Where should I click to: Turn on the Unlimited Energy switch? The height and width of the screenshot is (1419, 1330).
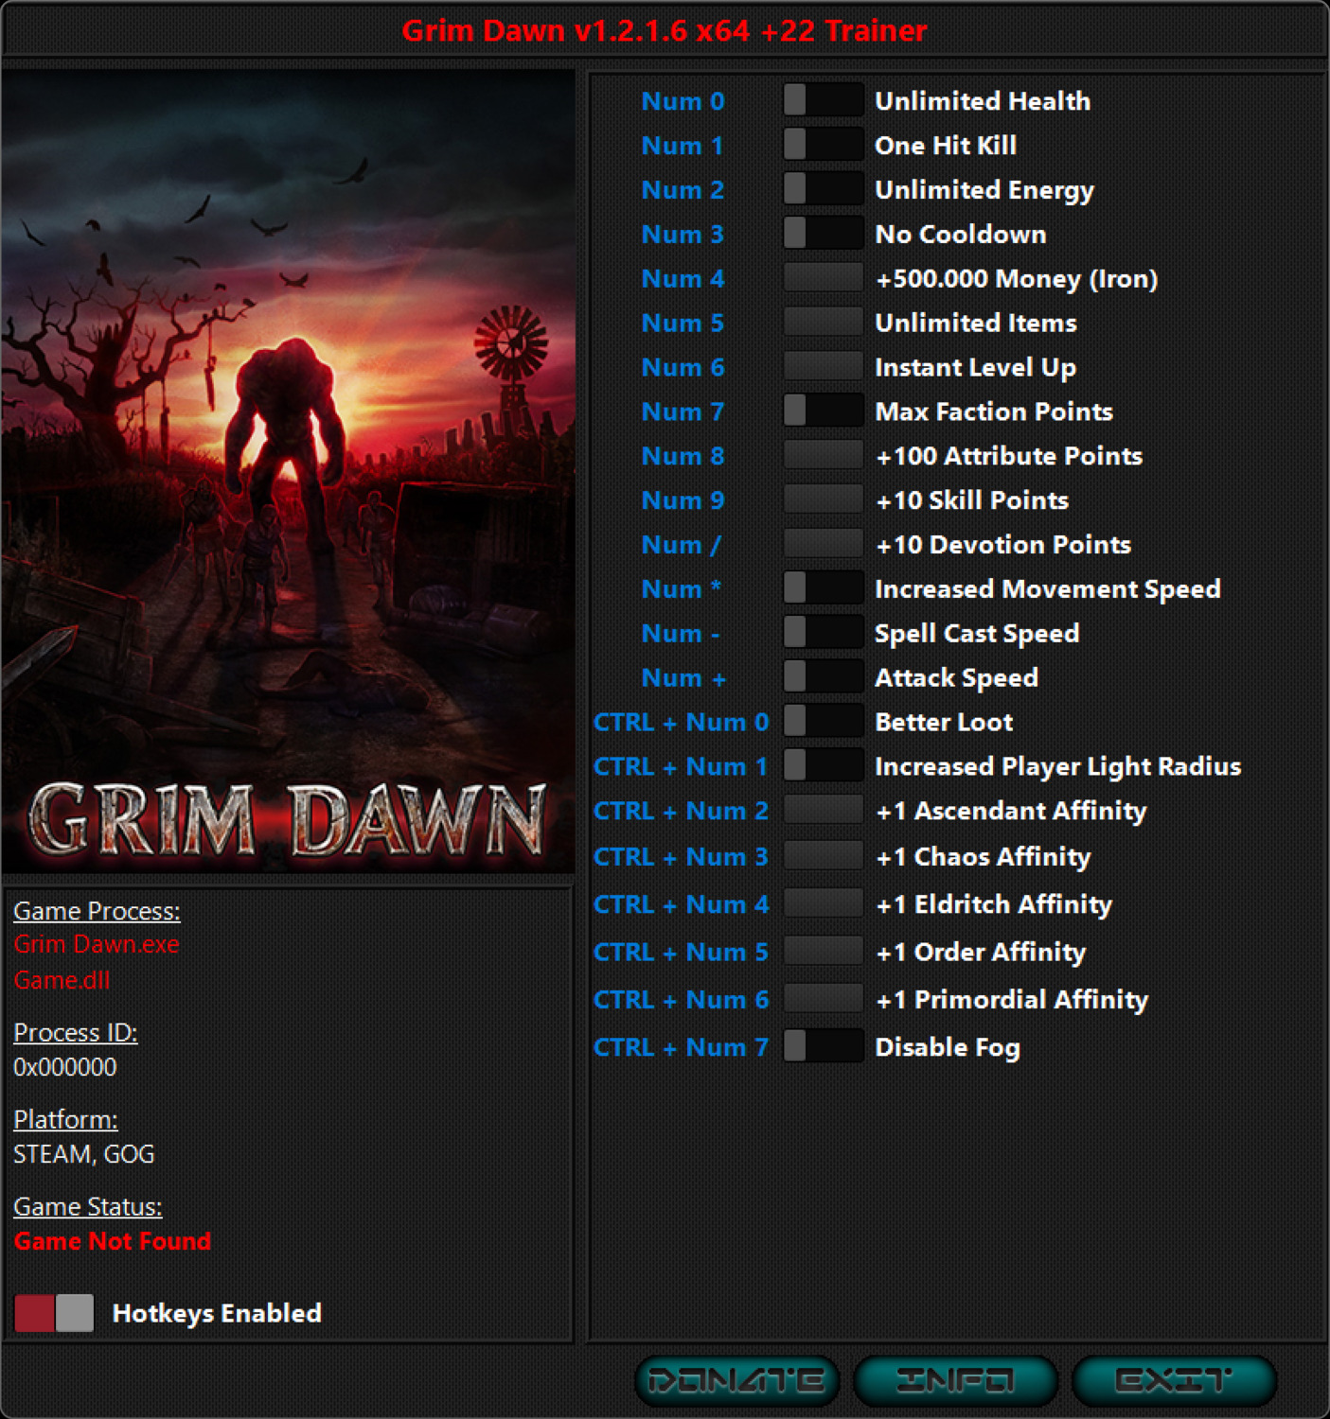824,189
